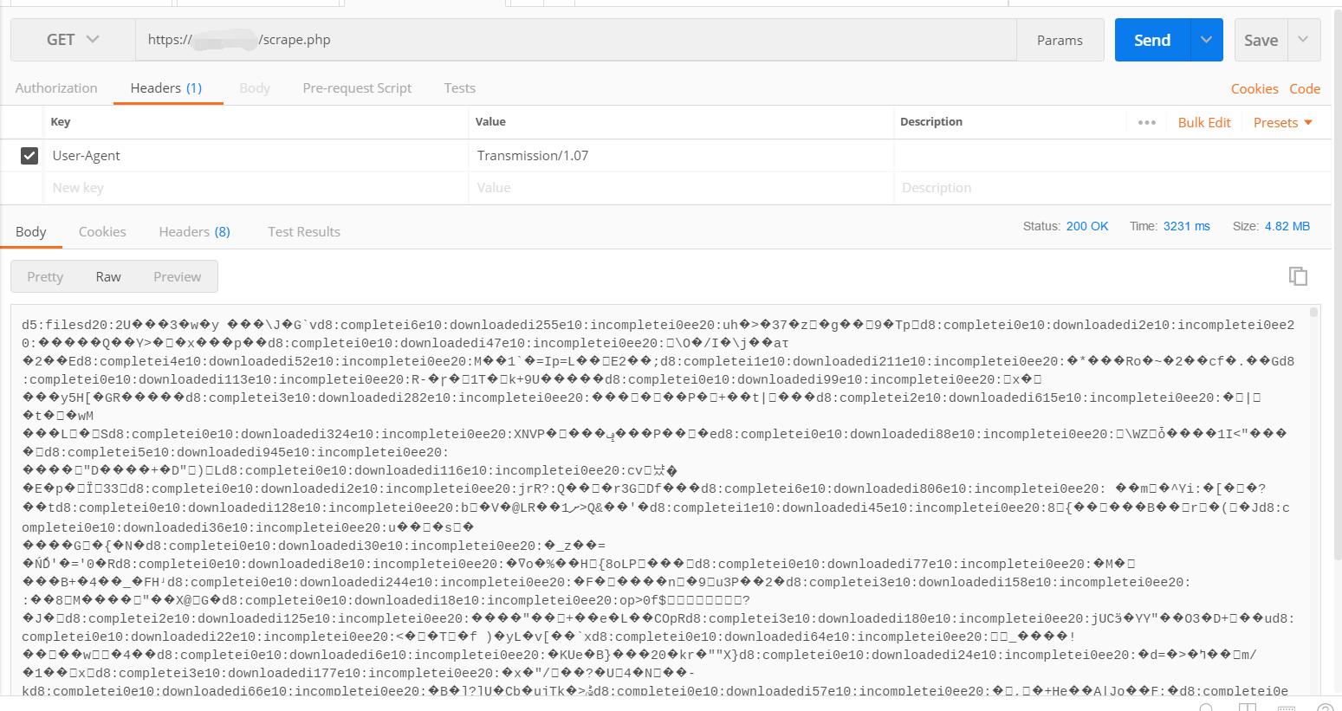Open the response Headers (8) tab

(x=194, y=231)
